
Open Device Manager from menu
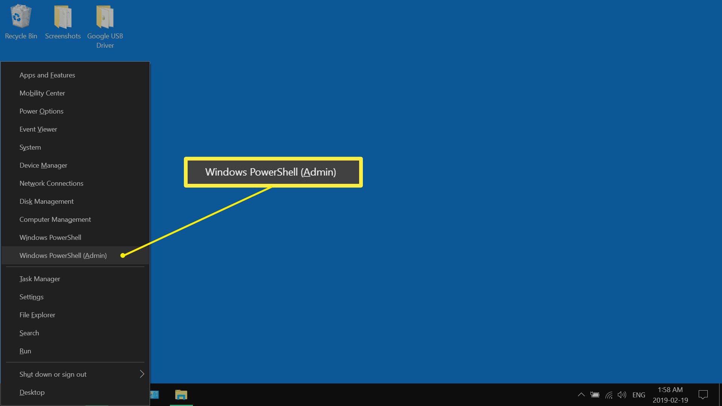tap(43, 165)
